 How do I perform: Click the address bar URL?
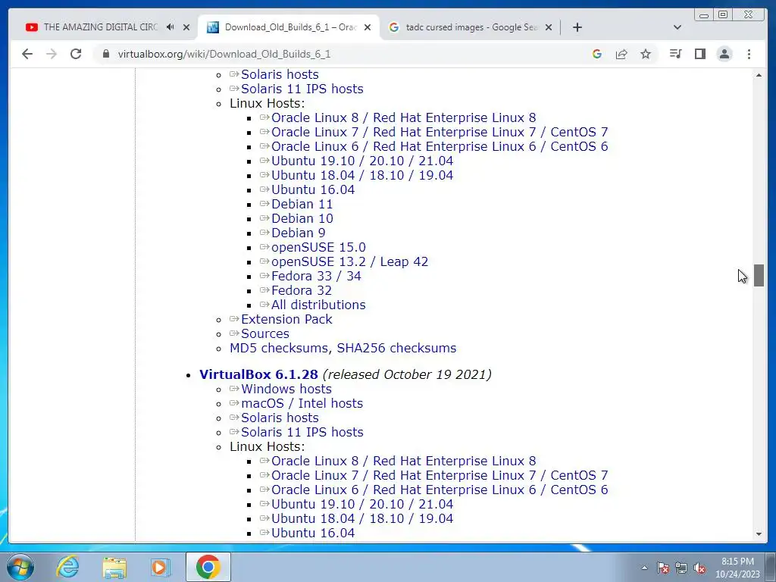point(224,54)
